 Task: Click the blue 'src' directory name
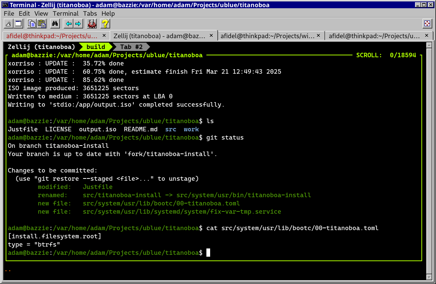click(171, 129)
